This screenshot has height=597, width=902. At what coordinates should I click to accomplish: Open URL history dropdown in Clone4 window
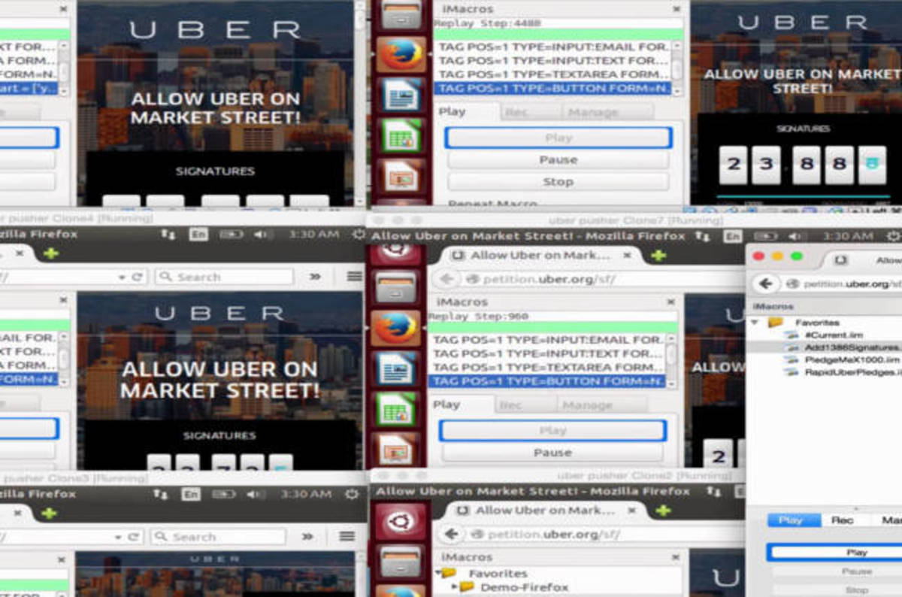(123, 277)
